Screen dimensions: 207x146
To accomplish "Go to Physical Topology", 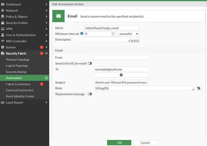I will pyautogui.click(x=18, y=59).
